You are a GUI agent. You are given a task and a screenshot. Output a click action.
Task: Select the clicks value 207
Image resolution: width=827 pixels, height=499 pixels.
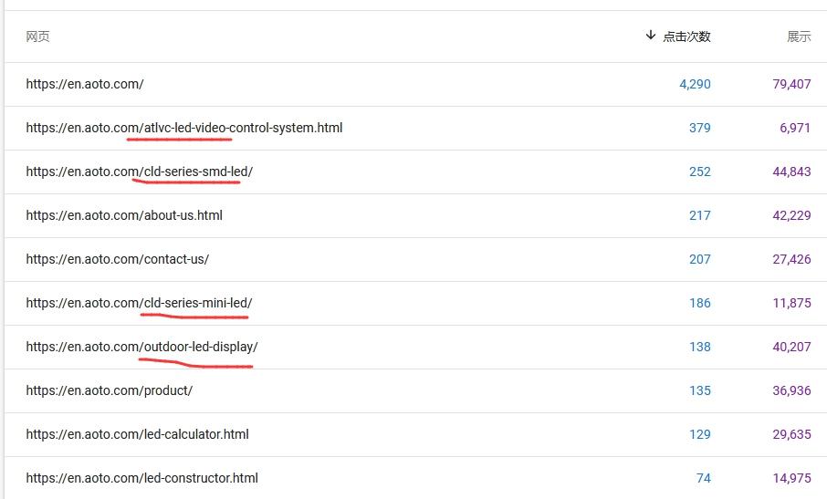(x=700, y=259)
